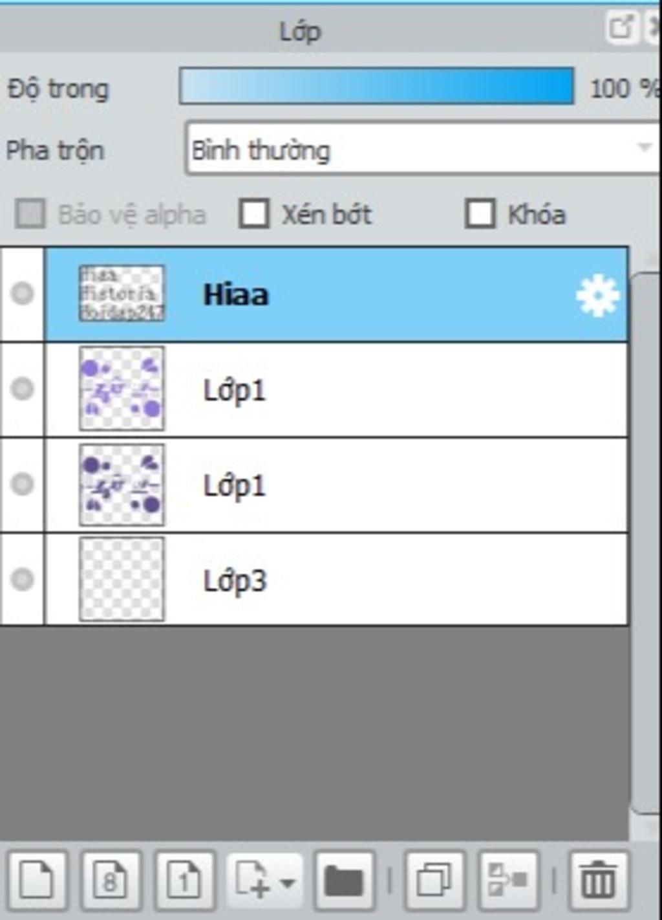The image size is (662, 920).
Task: Enable the Xén bớt checkbox
Action: [254, 214]
